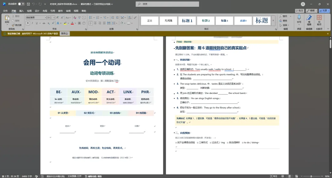The height and width of the screenshot is (178, 332).
Task: Click the Redo icon in title bar
Action: [40, 4]
